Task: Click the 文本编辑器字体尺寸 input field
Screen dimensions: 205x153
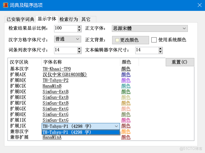Action: pyautogui.click(x=147, y=50)
